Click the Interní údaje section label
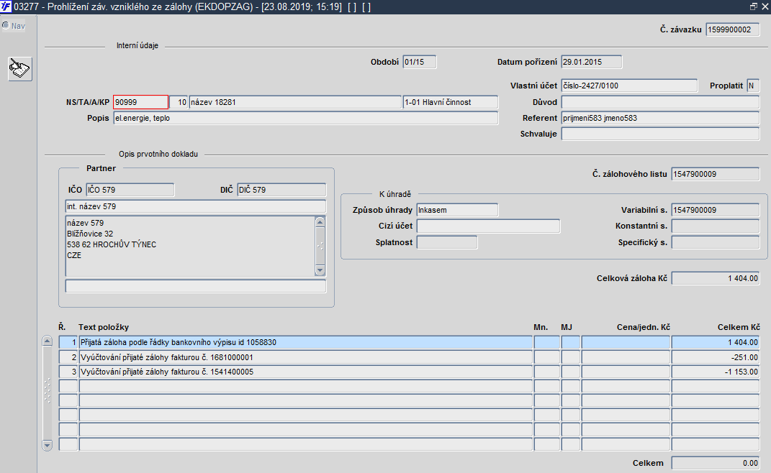 click(137, 45)
